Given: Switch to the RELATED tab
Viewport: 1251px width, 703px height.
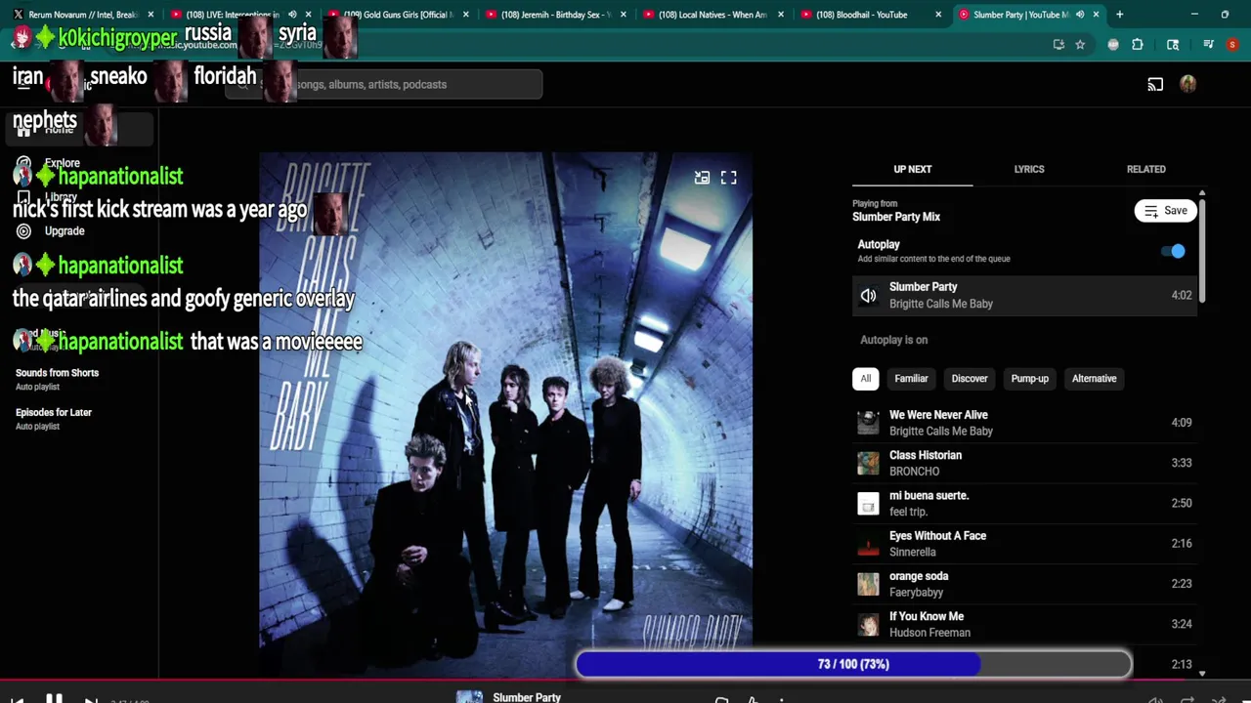Looking at the screenshot, I should (1145, 169).
